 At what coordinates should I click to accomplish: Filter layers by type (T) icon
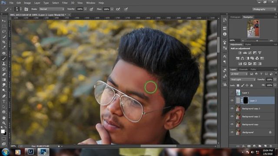coord(261,74)
